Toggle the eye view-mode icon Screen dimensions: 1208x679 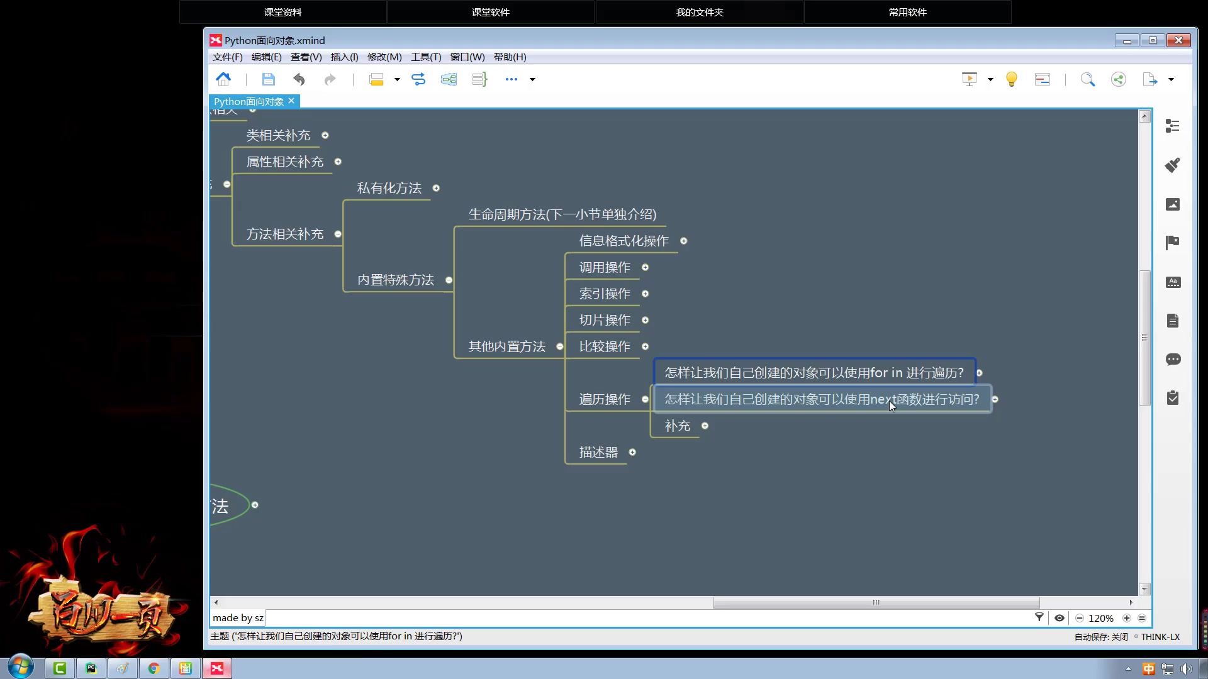tap(1060, 618)
